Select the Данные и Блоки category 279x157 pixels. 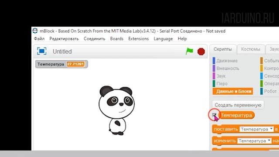[233, 91]
